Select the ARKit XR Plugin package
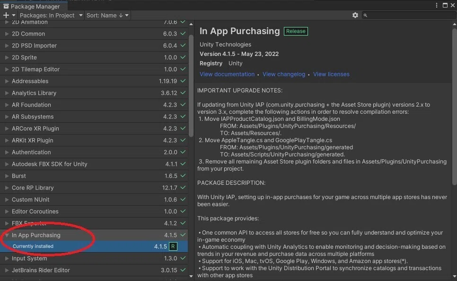 pos(94,140)
